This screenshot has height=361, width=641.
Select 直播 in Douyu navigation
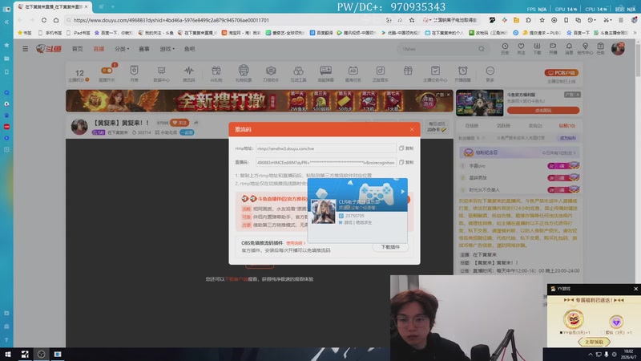pyautogui.click(x=99, y=49)
